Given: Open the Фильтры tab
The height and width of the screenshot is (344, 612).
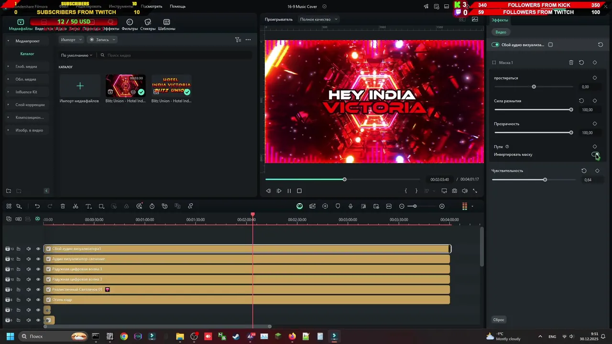Looking at the screenshot, I should coord(130,25).
